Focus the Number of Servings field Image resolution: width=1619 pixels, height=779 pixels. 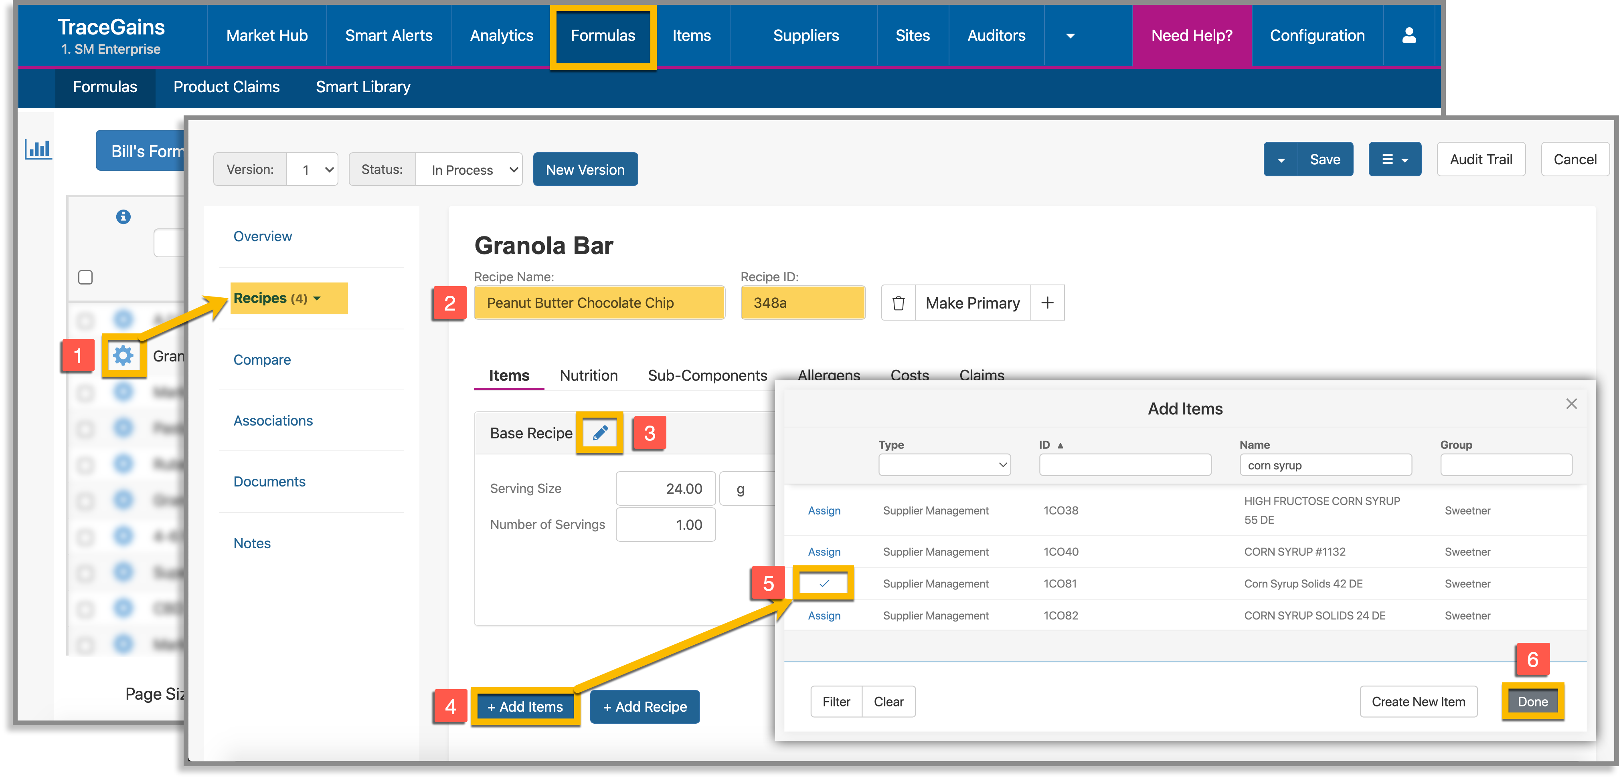click(x=666, y=525)
